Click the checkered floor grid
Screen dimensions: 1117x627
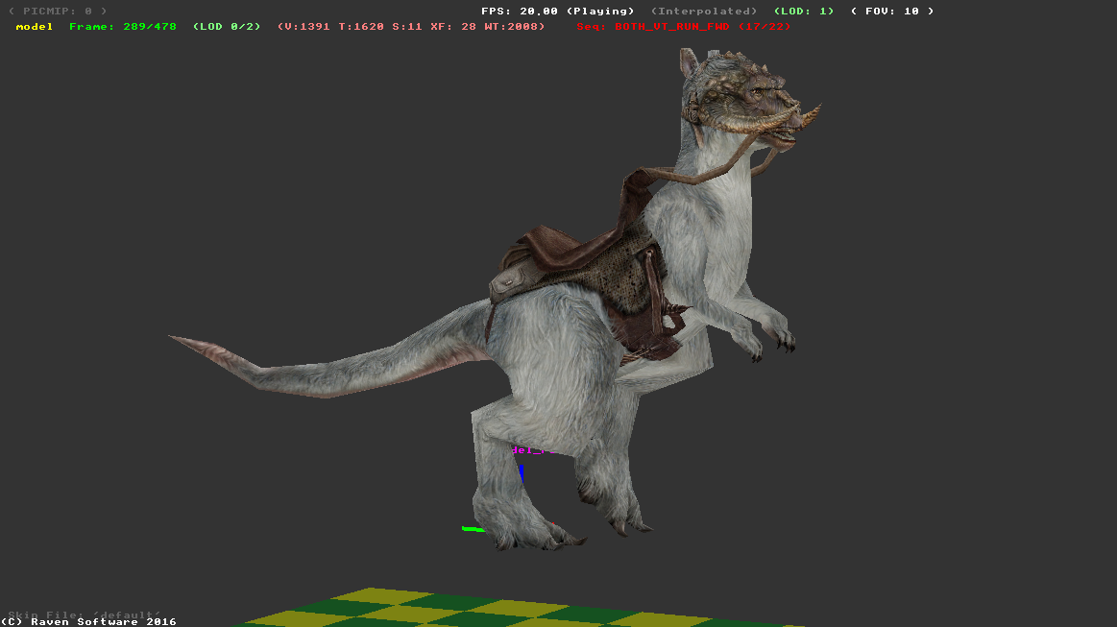[520, 609]
